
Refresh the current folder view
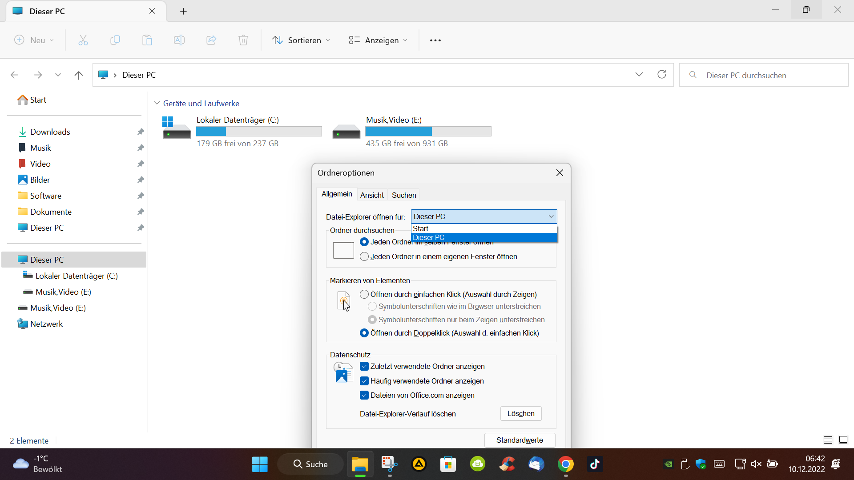click(662, 75)
